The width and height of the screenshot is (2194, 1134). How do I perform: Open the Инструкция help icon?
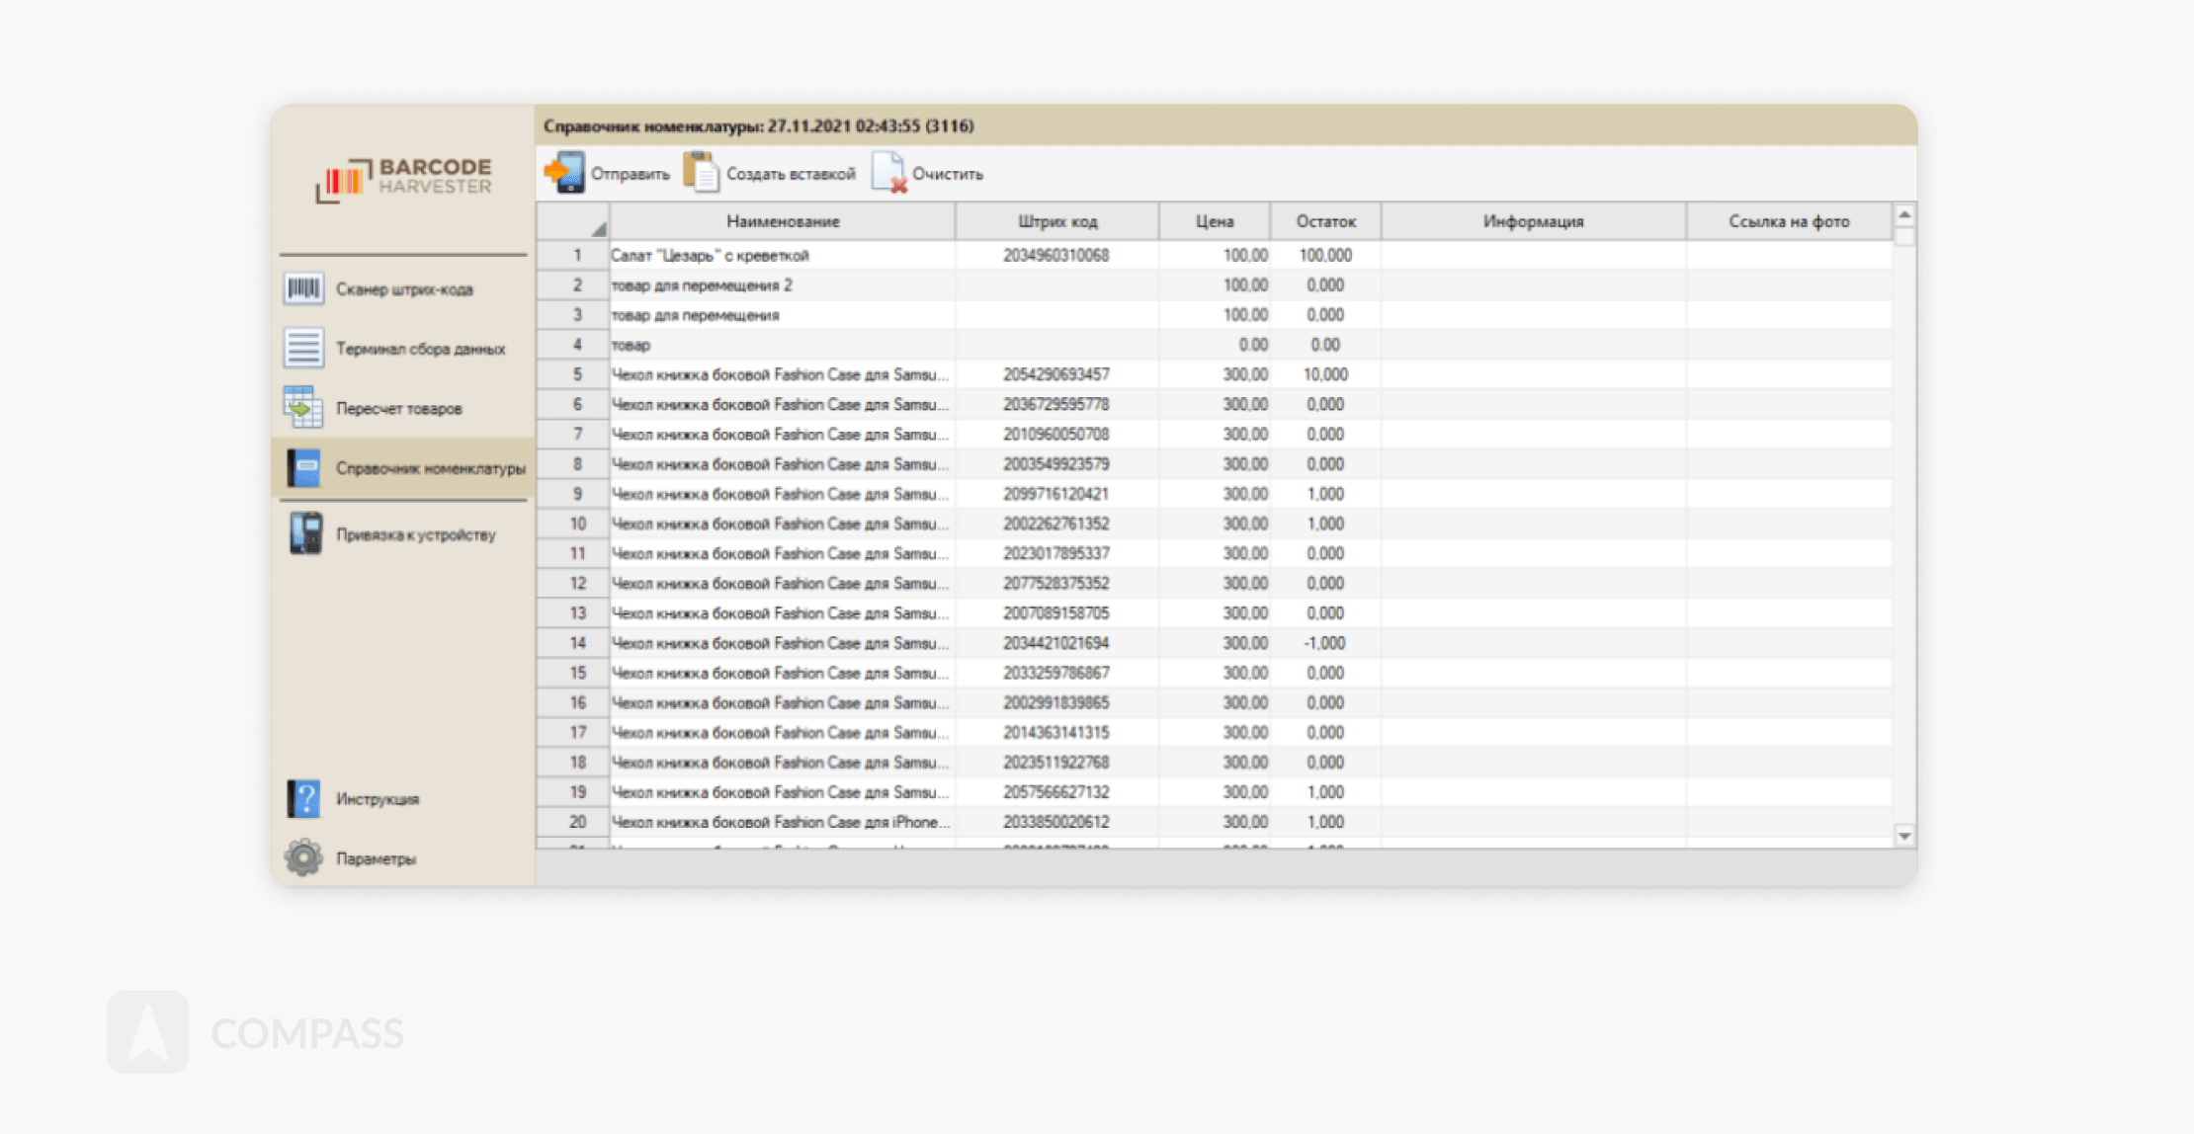click(x=303, y=798)
